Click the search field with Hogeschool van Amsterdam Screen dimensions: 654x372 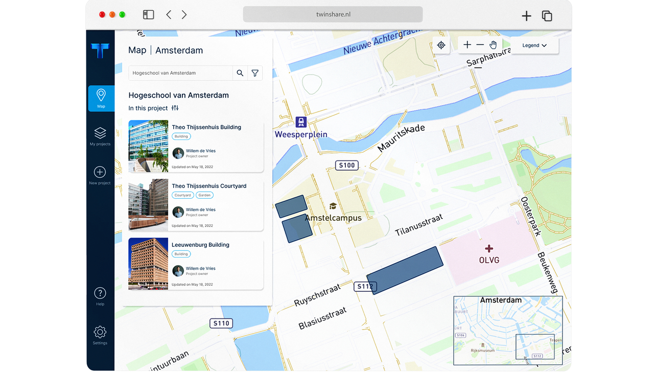click(180, 73)
